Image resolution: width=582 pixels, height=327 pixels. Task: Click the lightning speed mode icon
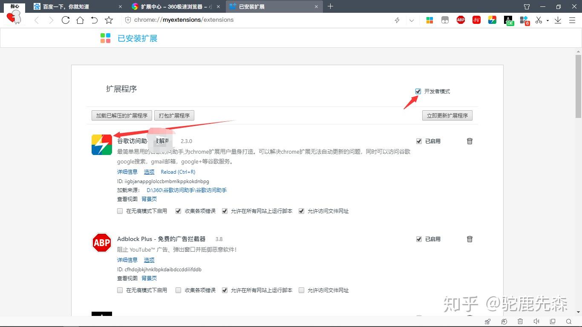pos(397,20)
